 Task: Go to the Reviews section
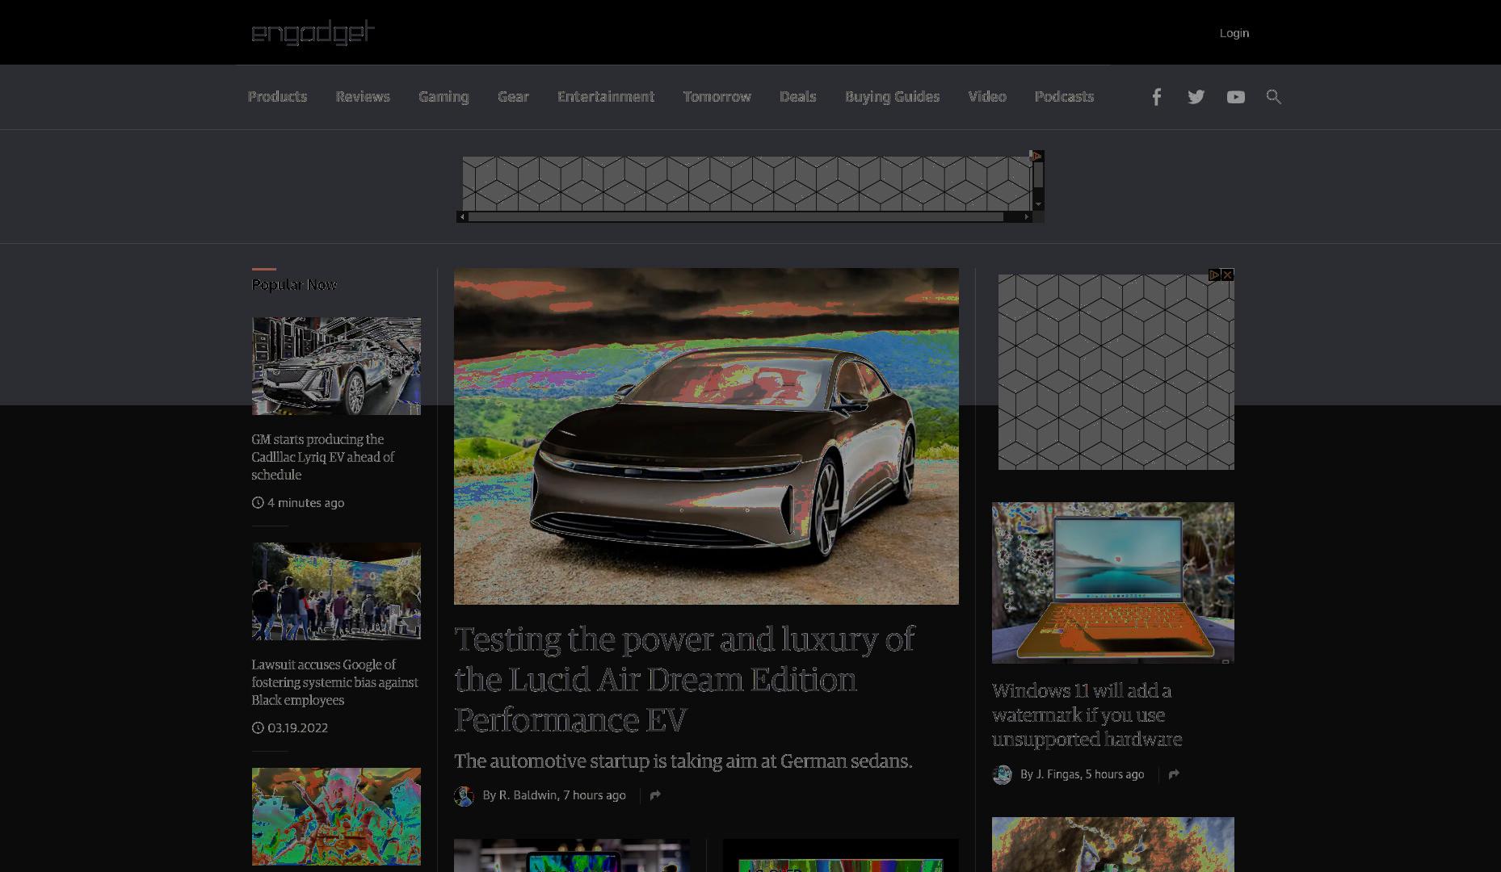pos(363,97)
